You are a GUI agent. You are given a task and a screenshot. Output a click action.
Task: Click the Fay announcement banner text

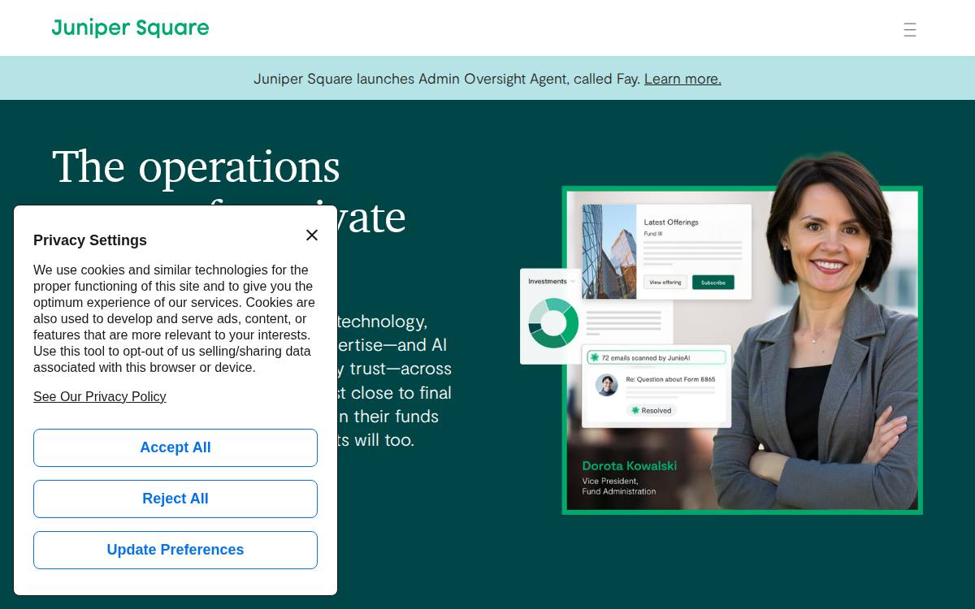point(447,79)
